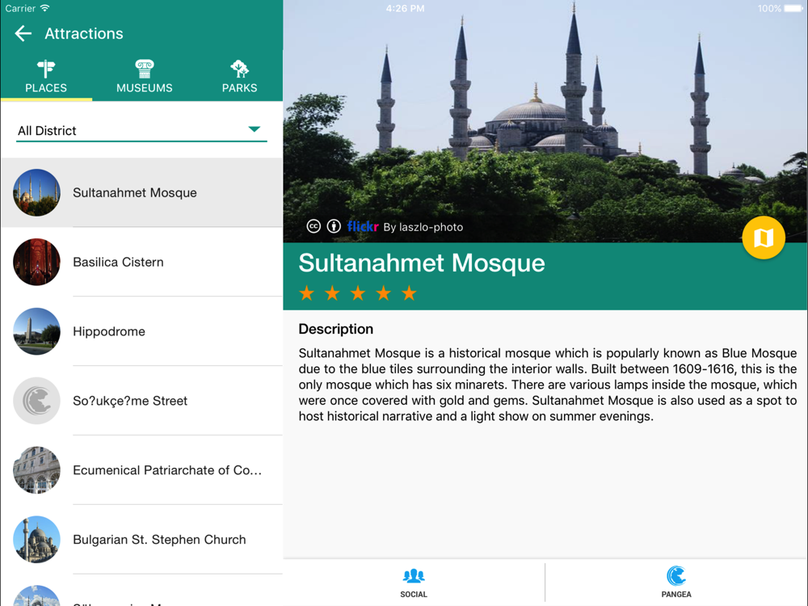Select Hippodrome in the list
This screenshot has height=606, width=808.
tap(141, 331)
